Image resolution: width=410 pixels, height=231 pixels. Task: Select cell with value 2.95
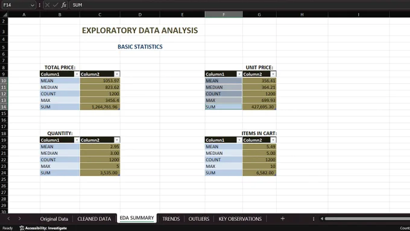point(100,147)
